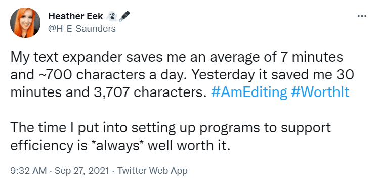This screenshot has height=186, width=378.
Task: Visit the @H_E_Saunders handle
Action: [82, 29]
